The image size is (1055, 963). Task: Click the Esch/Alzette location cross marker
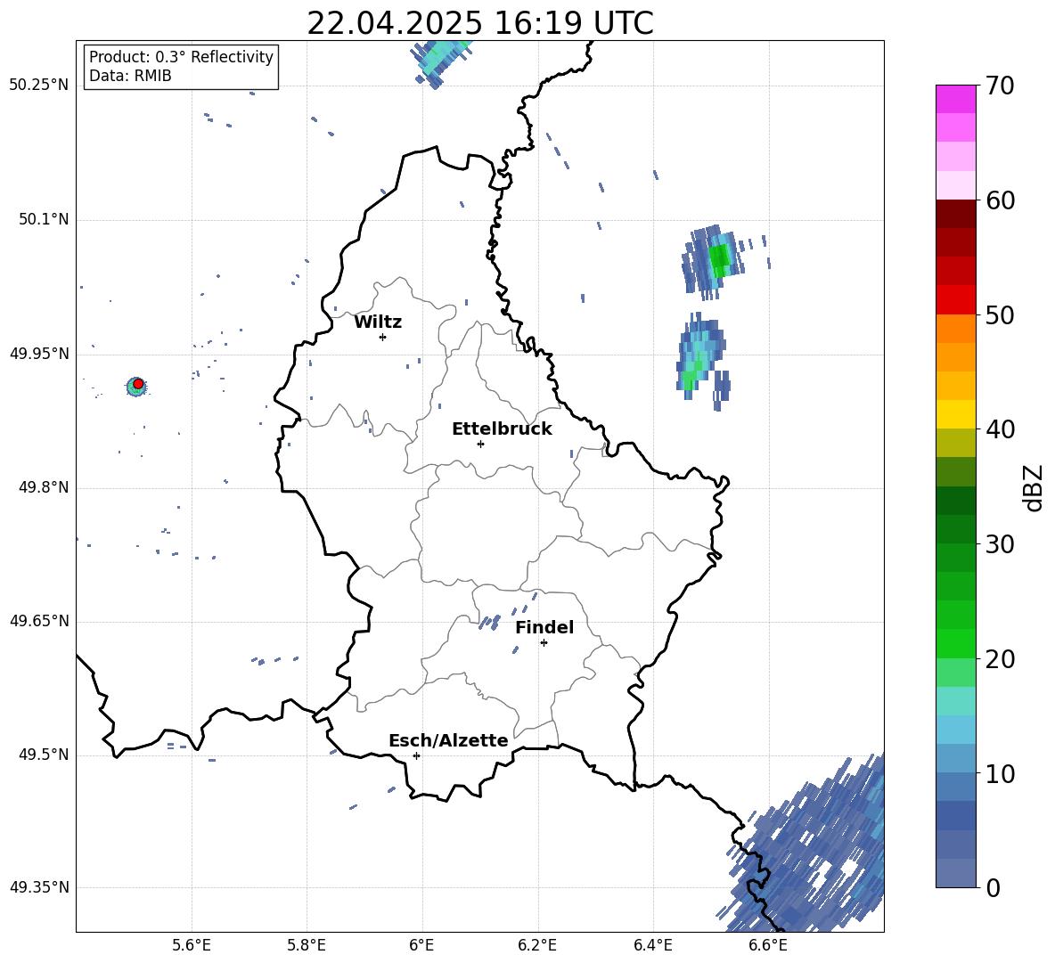coord(416,755)
